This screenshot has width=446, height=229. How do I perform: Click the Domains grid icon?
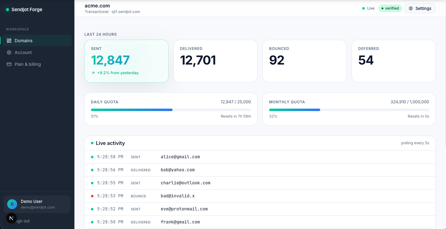coord(9,41)
